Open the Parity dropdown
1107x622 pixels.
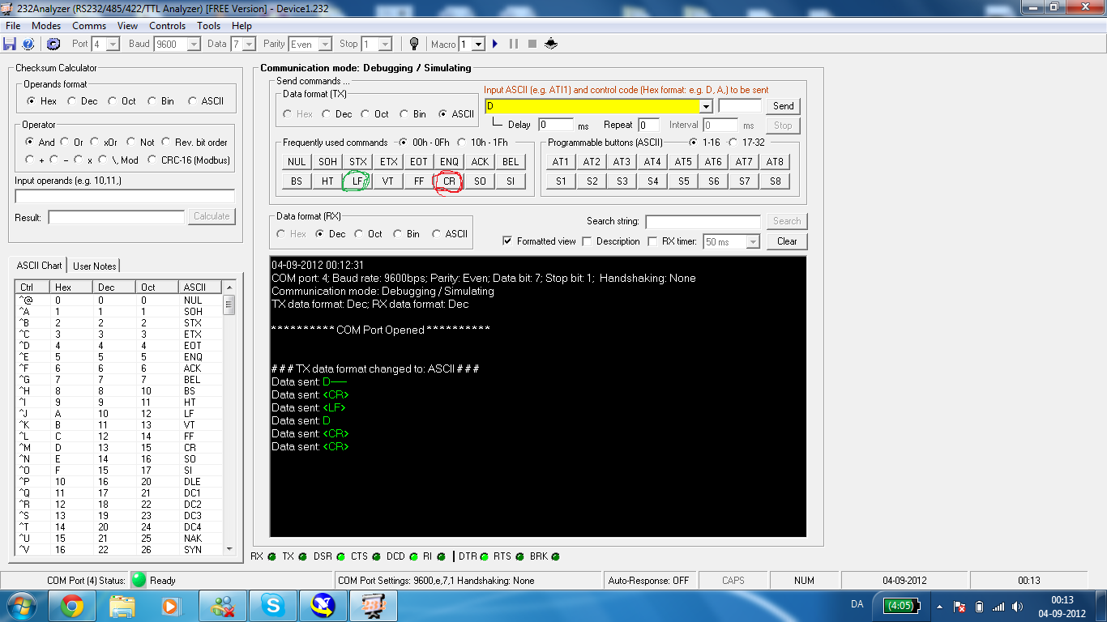tap(325, 45)
